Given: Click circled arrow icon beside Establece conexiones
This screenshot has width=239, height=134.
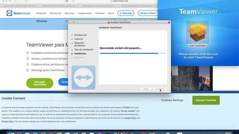Looking at the screenshot, I should click(x=28, y=53).
